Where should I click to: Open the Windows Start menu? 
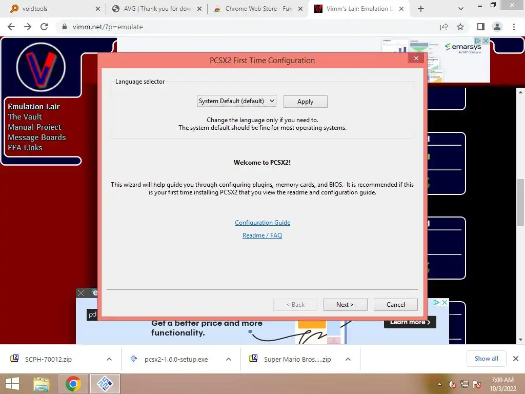[12, 384]
